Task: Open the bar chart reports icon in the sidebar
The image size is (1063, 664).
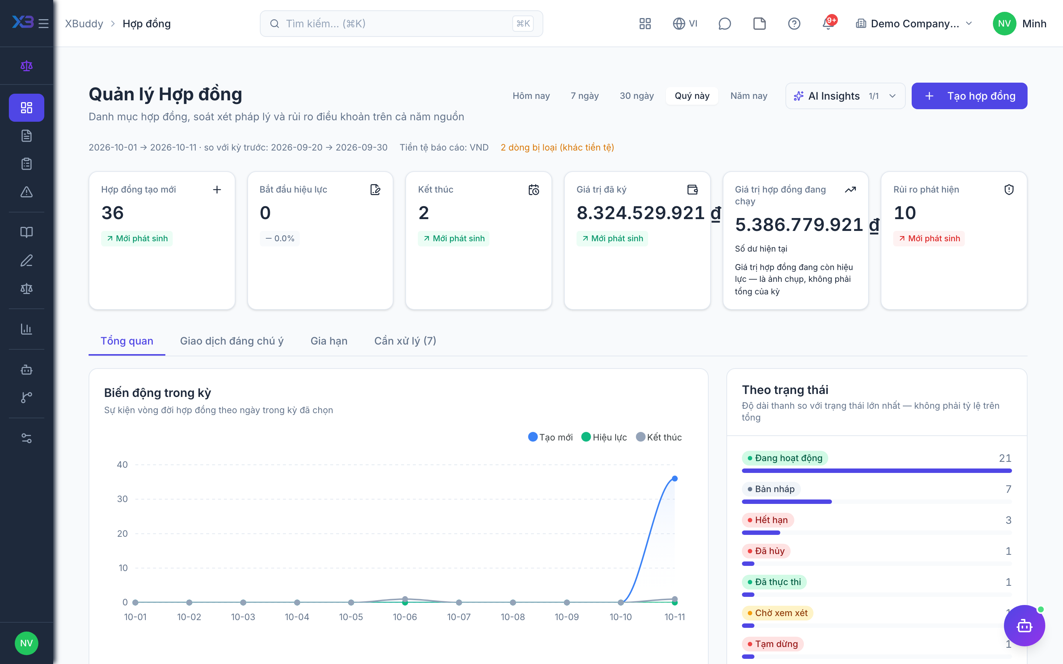Action: coord(26,329)
